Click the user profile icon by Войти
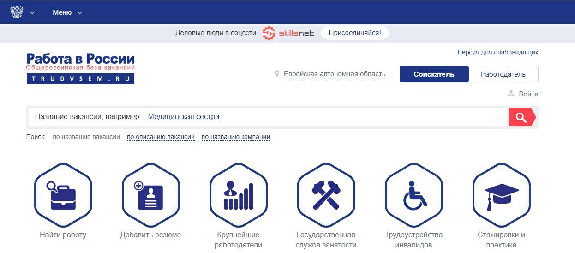 (511, 94)
